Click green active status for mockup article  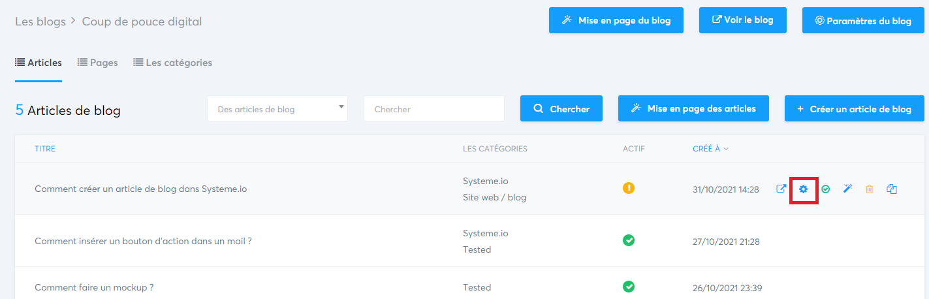tap(629, 287)
